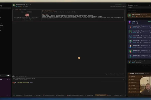Click the branch label on the demo-recording session card
The height and width of the screenshot is (100, 151).
(x=144, y=15)
